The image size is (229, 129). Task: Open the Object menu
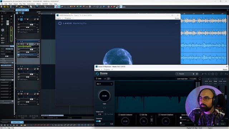[x=16, y=4]
